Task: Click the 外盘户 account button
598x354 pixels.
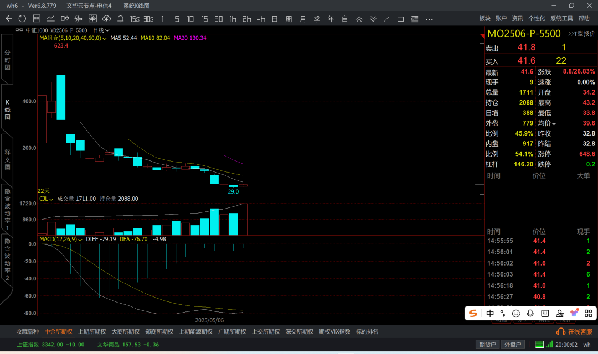Action: tap(513, 345)
